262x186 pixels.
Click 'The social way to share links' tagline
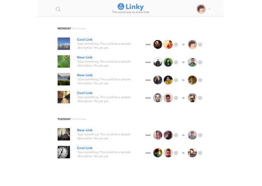click(131, 12)
